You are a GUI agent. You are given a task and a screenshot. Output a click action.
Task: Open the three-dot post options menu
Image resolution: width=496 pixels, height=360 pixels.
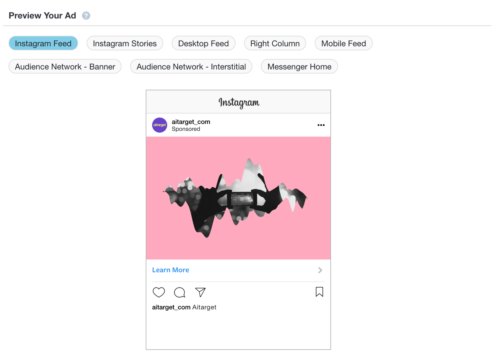(321, 125)
